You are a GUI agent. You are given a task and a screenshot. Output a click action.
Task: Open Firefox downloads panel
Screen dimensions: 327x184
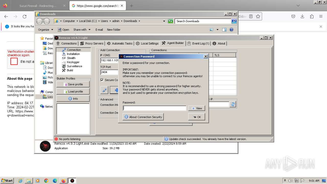302,17
